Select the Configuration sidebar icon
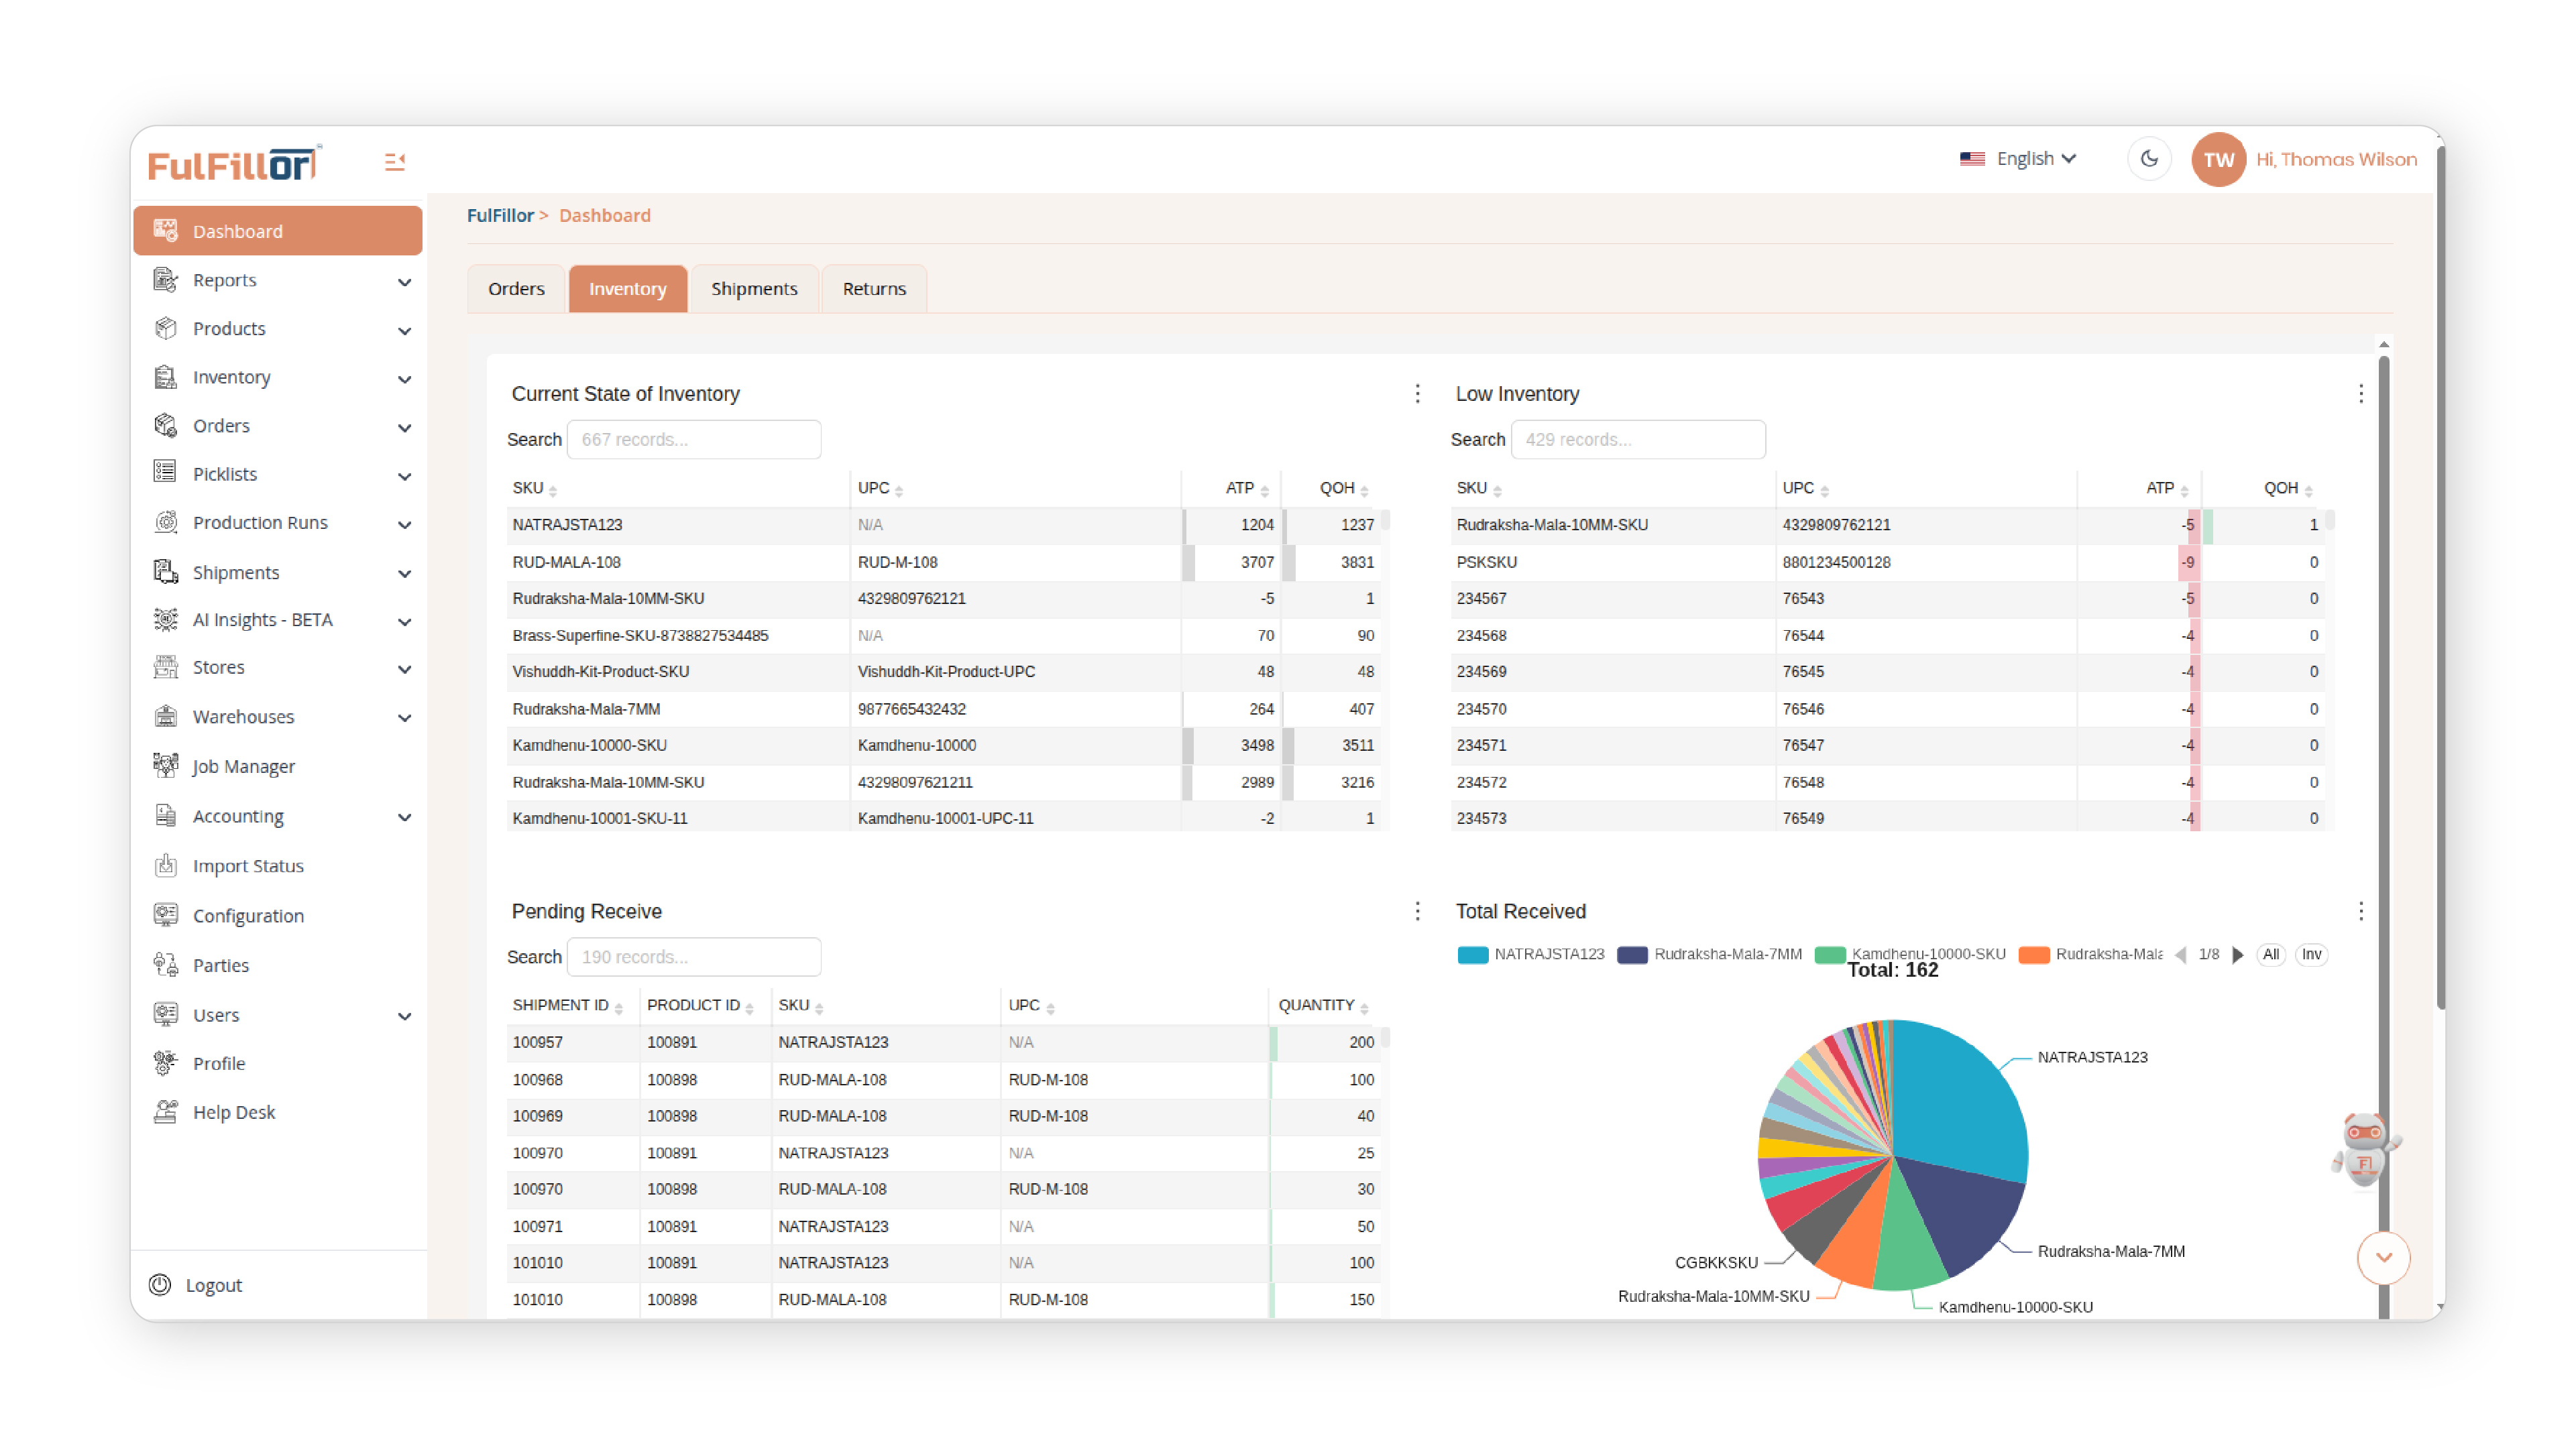This screenshot has height=1448, width=2576. pos(166,914)
